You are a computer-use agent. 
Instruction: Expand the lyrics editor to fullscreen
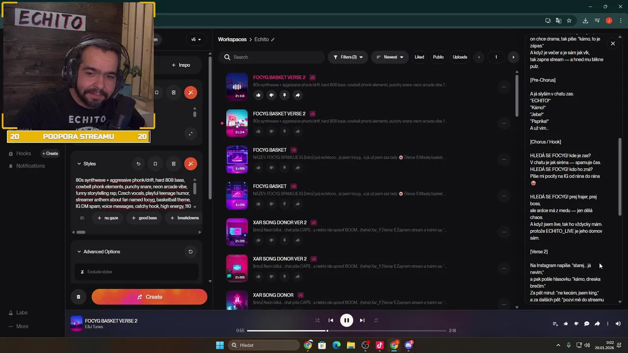click(190, 133)
